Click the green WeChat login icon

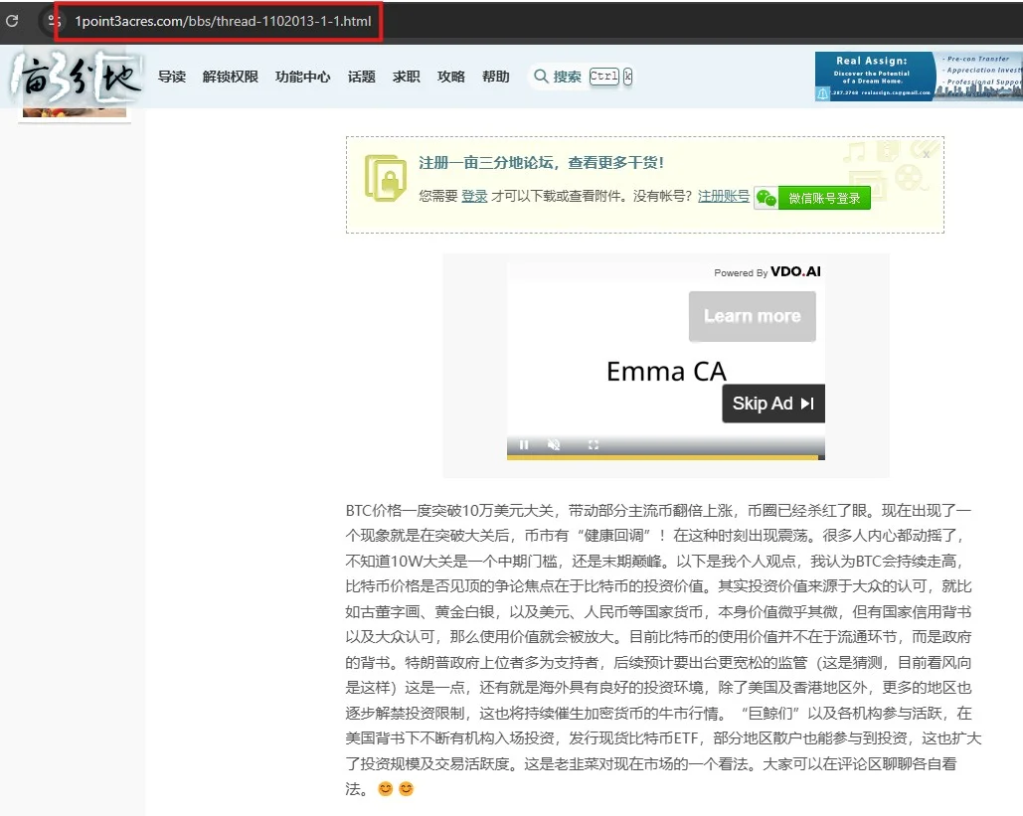tap(766, 198)
